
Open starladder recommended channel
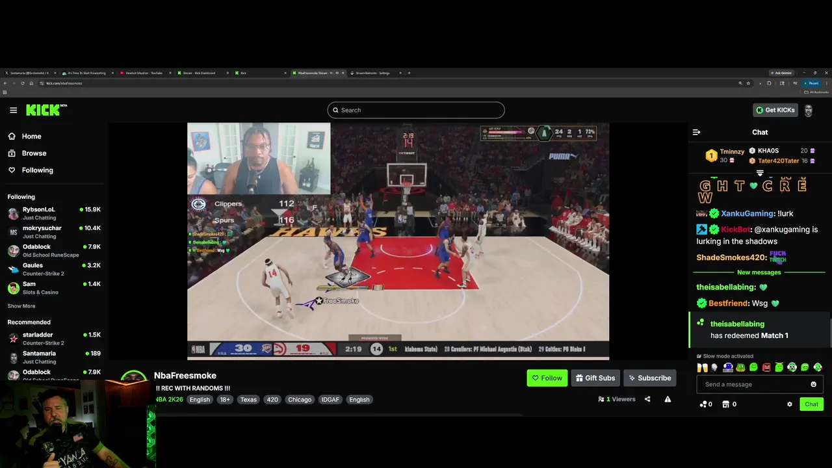(54, 339)
